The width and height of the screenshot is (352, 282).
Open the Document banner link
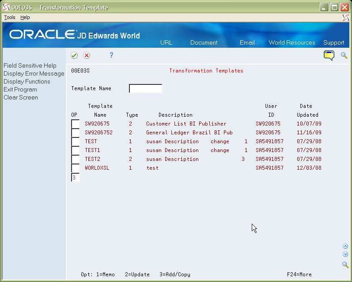click(204, 42)
